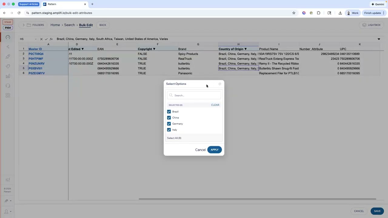Click the bottom-right CANCEL button
388x218 pixels.
coord(359,211)
